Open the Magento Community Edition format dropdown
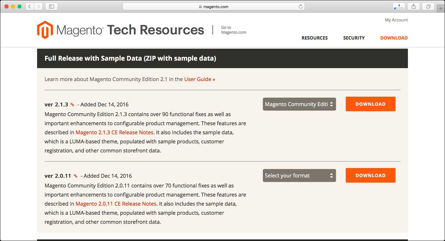Viewport: 445px width, 241px height. click(299, 104)
